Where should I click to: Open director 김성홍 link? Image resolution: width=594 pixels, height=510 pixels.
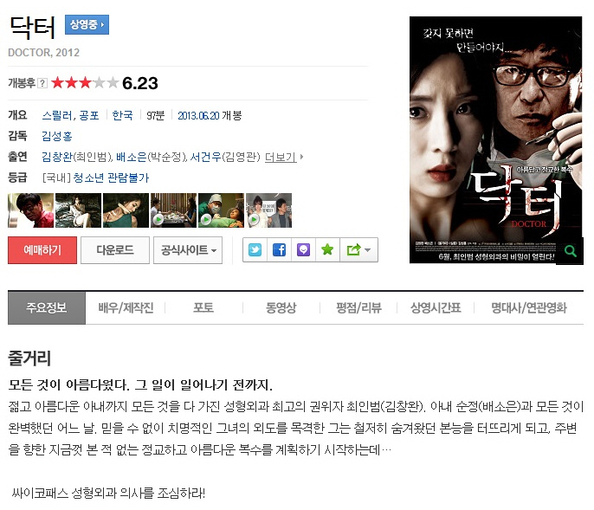[x=57, y=136]
